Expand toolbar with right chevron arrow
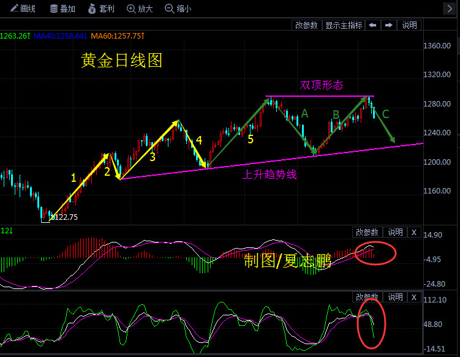The width and height of the screenshot is (460, 357). pos(450,9)
